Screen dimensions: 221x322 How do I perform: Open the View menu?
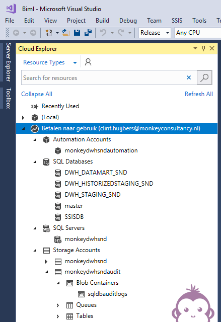click(x=50, y=21)
